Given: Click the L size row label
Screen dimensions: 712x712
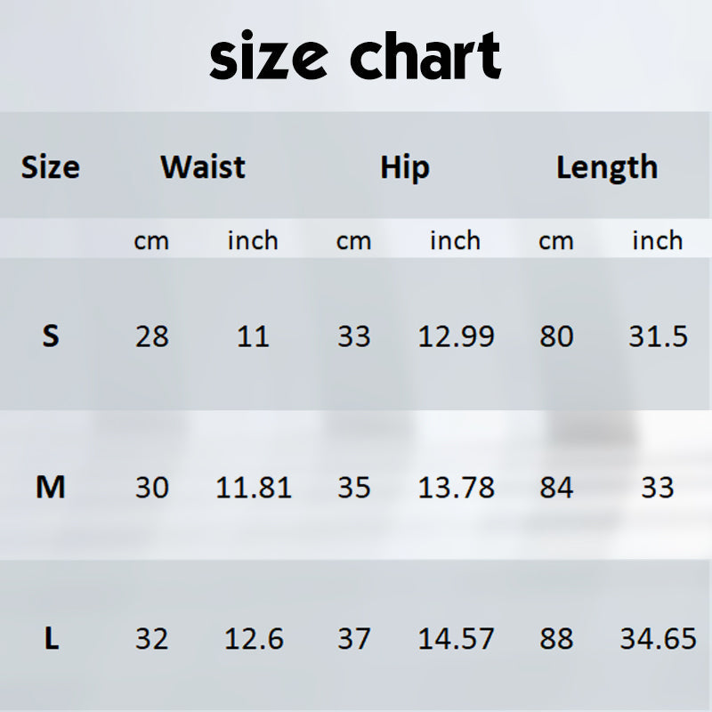Looking at the screenshot, I should pyautogui.click(x=51, y=638).
